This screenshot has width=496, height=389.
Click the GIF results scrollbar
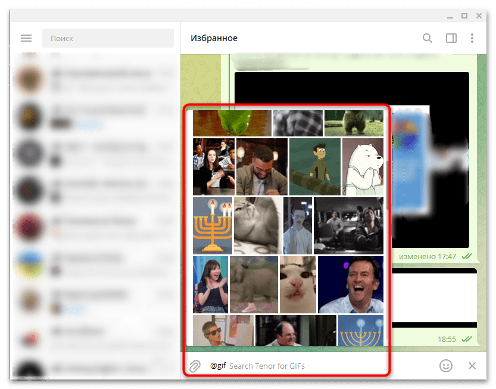[387, 185]
